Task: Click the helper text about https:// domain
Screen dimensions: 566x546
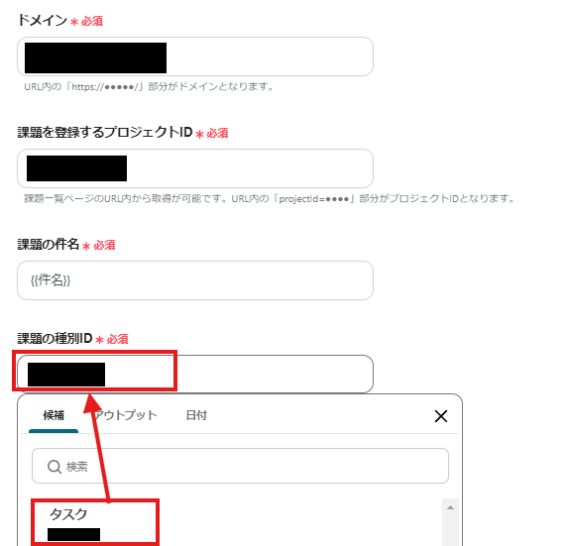Action: (x=150, y=86)
